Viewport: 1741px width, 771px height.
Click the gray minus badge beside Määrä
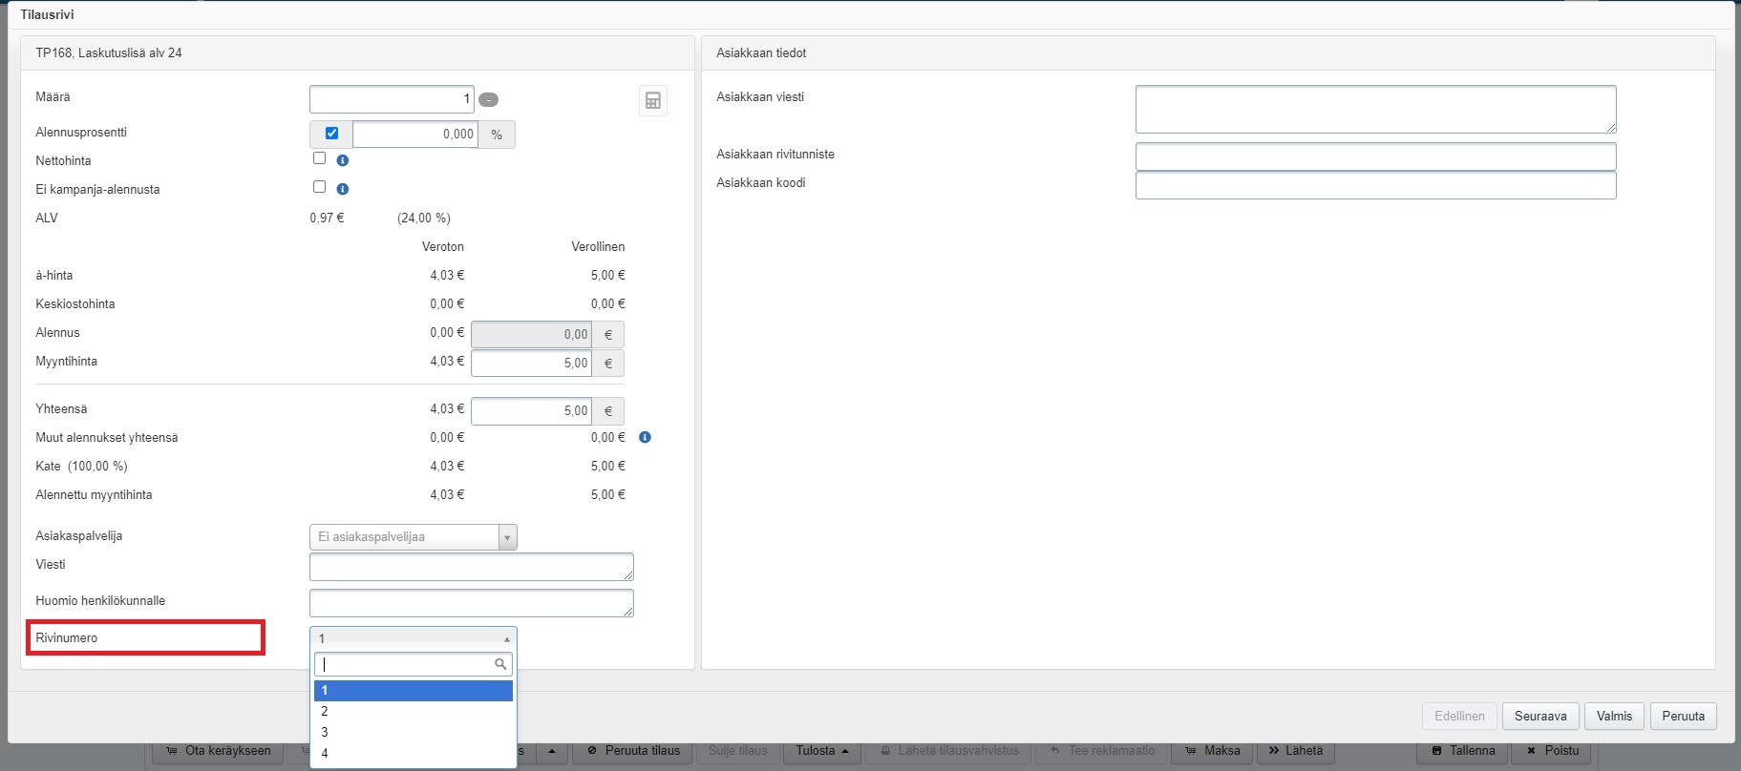pyautogui.click(x=489, y=99)
